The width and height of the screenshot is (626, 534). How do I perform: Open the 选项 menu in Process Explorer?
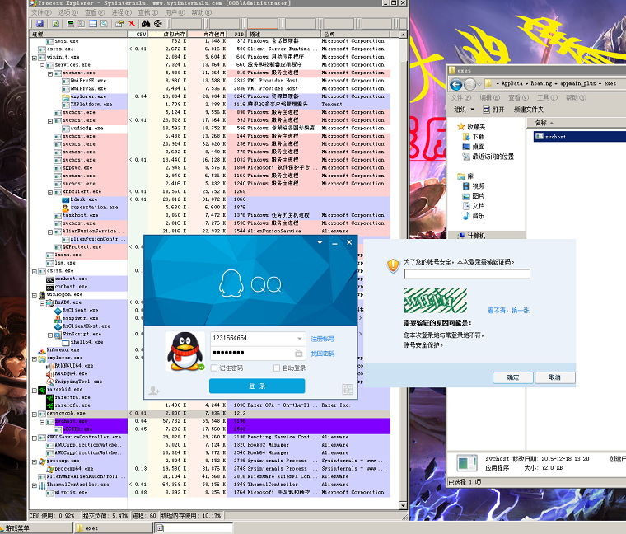coord(68,12)
